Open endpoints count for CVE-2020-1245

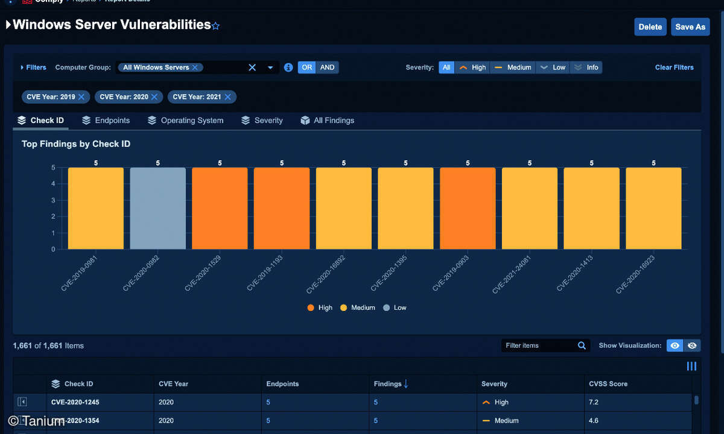(x=268, y=402)
